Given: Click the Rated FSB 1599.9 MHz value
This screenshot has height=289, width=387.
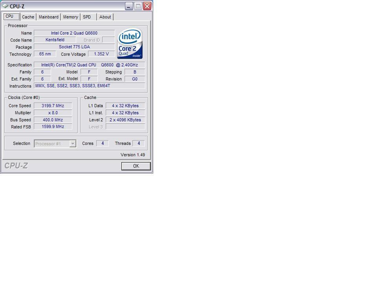Looking at the screenshot, I should coord(53,126).
